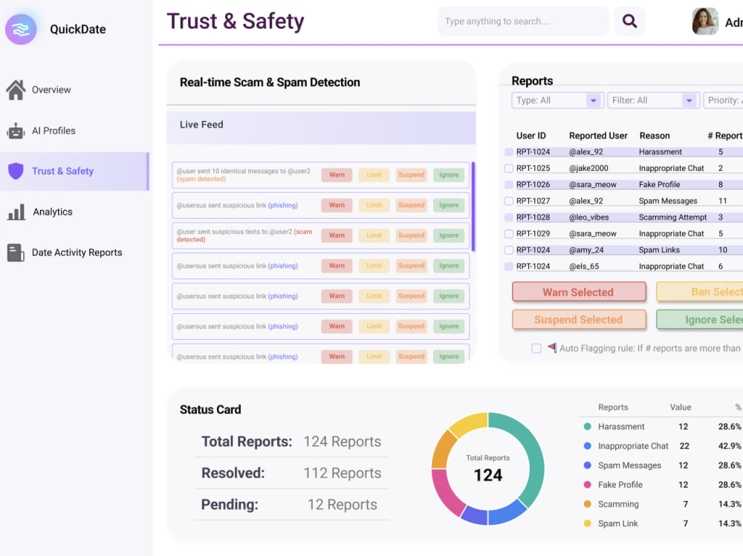
Task: Suspend user in the spam detected feed row
Action: 412,174
